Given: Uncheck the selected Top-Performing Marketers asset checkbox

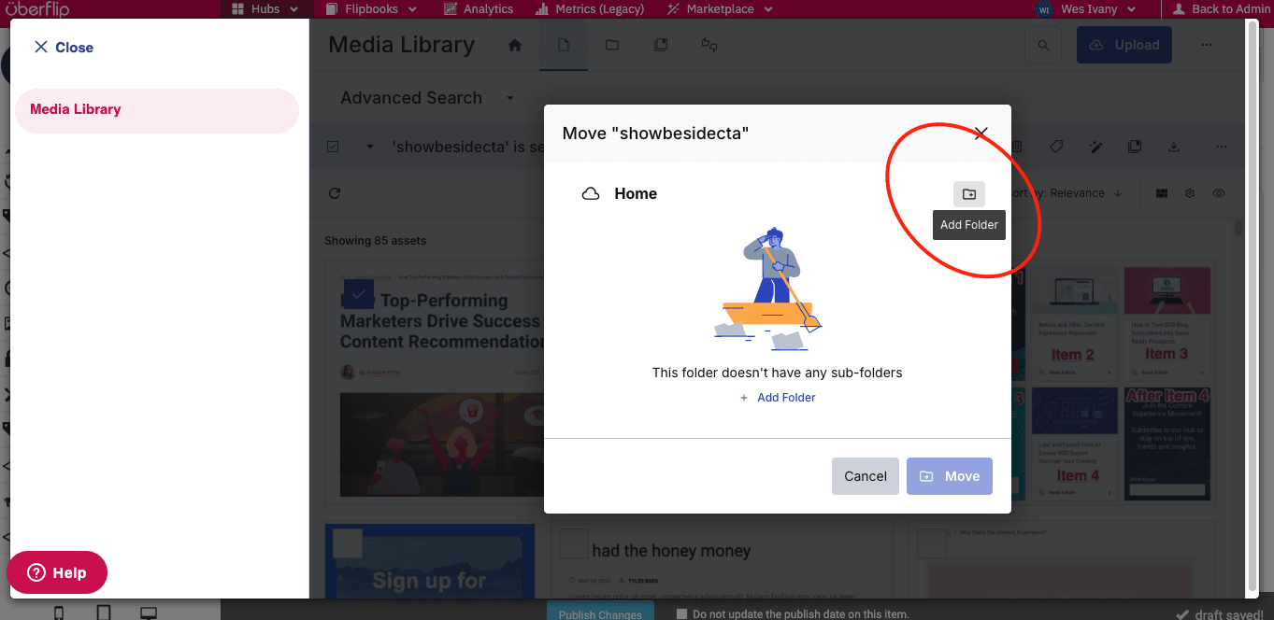Looking at the screenshot, I should pyautogui.click(x=359, y=293).
